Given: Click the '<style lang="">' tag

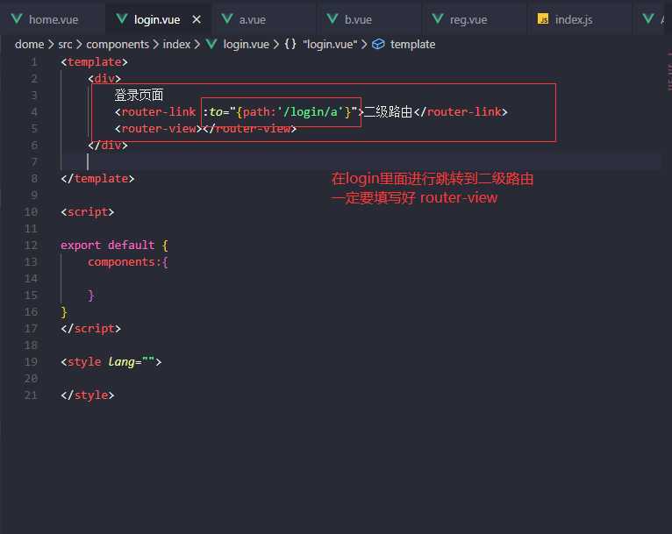Looking at the screenshot, I should [111, 362].
